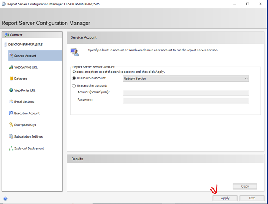Image resolution: width=268 pixels, height=204 pixels.
Task: Click the Execution Account icon
Action: (11, 113)
